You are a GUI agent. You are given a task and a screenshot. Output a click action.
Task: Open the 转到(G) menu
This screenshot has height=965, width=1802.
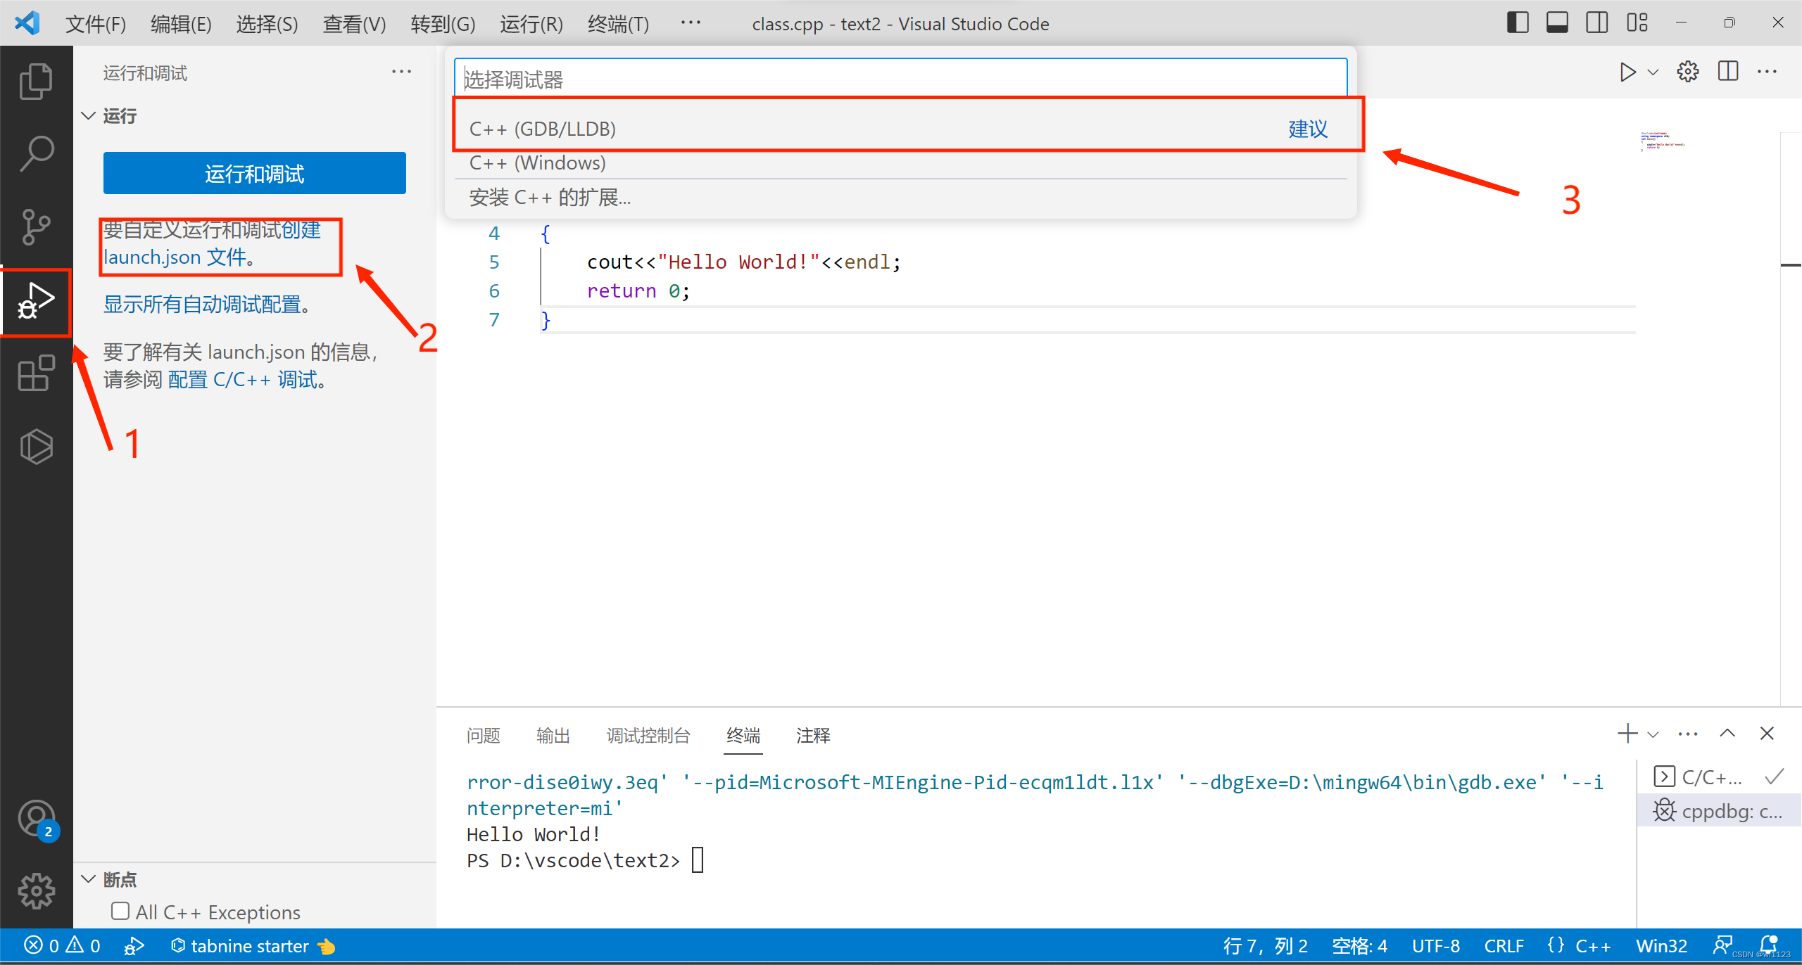coord(443,24)
